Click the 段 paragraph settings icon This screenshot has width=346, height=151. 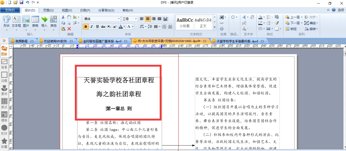(164, 26)
